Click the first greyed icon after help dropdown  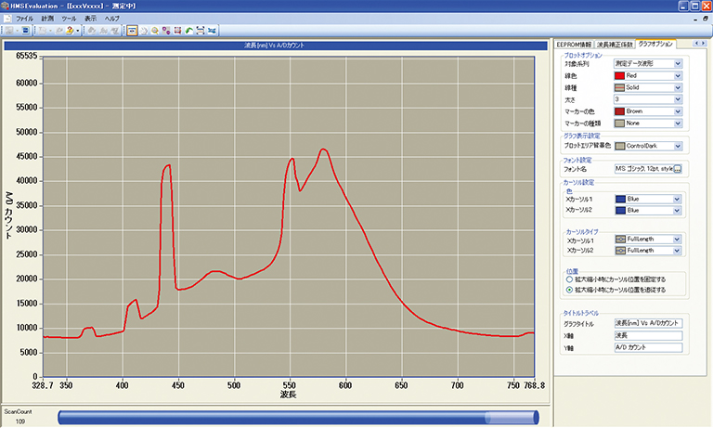point(91,31)
